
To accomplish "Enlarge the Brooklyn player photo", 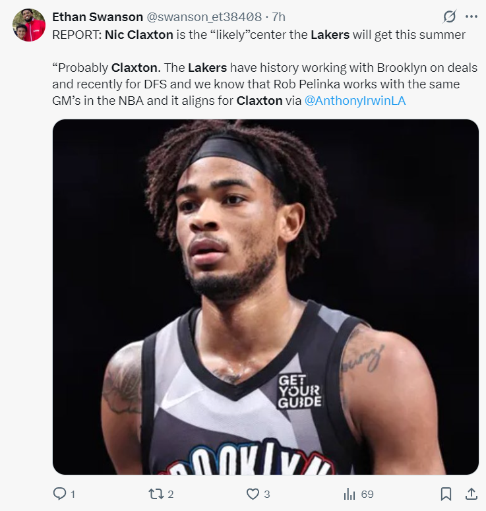I will (265, 297).
